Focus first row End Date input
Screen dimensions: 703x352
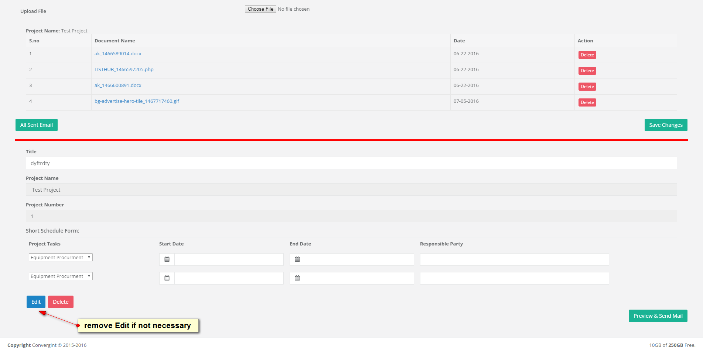359,259
